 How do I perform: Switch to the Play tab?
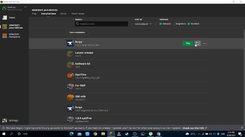(x=34, y=14)
